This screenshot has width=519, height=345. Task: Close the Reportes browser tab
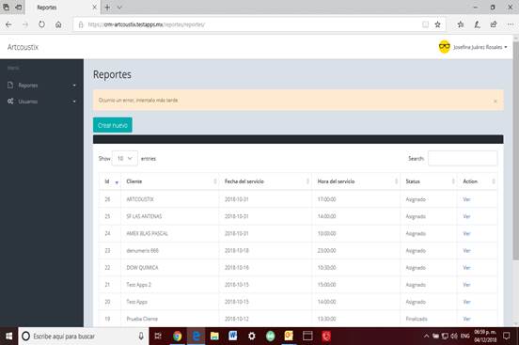[x=94, y=8]
